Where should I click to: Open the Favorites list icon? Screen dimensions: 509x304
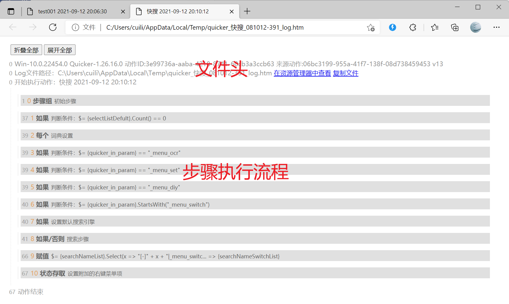click(434, 27)
